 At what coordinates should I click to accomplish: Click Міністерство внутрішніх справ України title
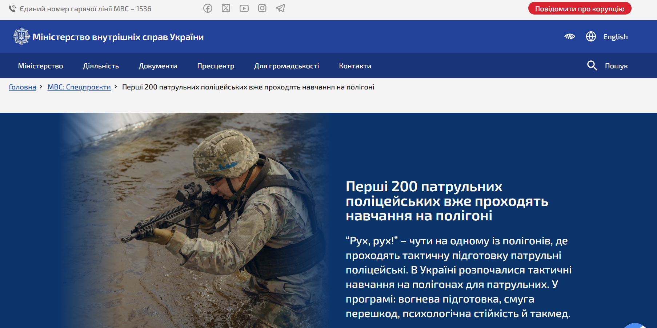coord(118,37)
